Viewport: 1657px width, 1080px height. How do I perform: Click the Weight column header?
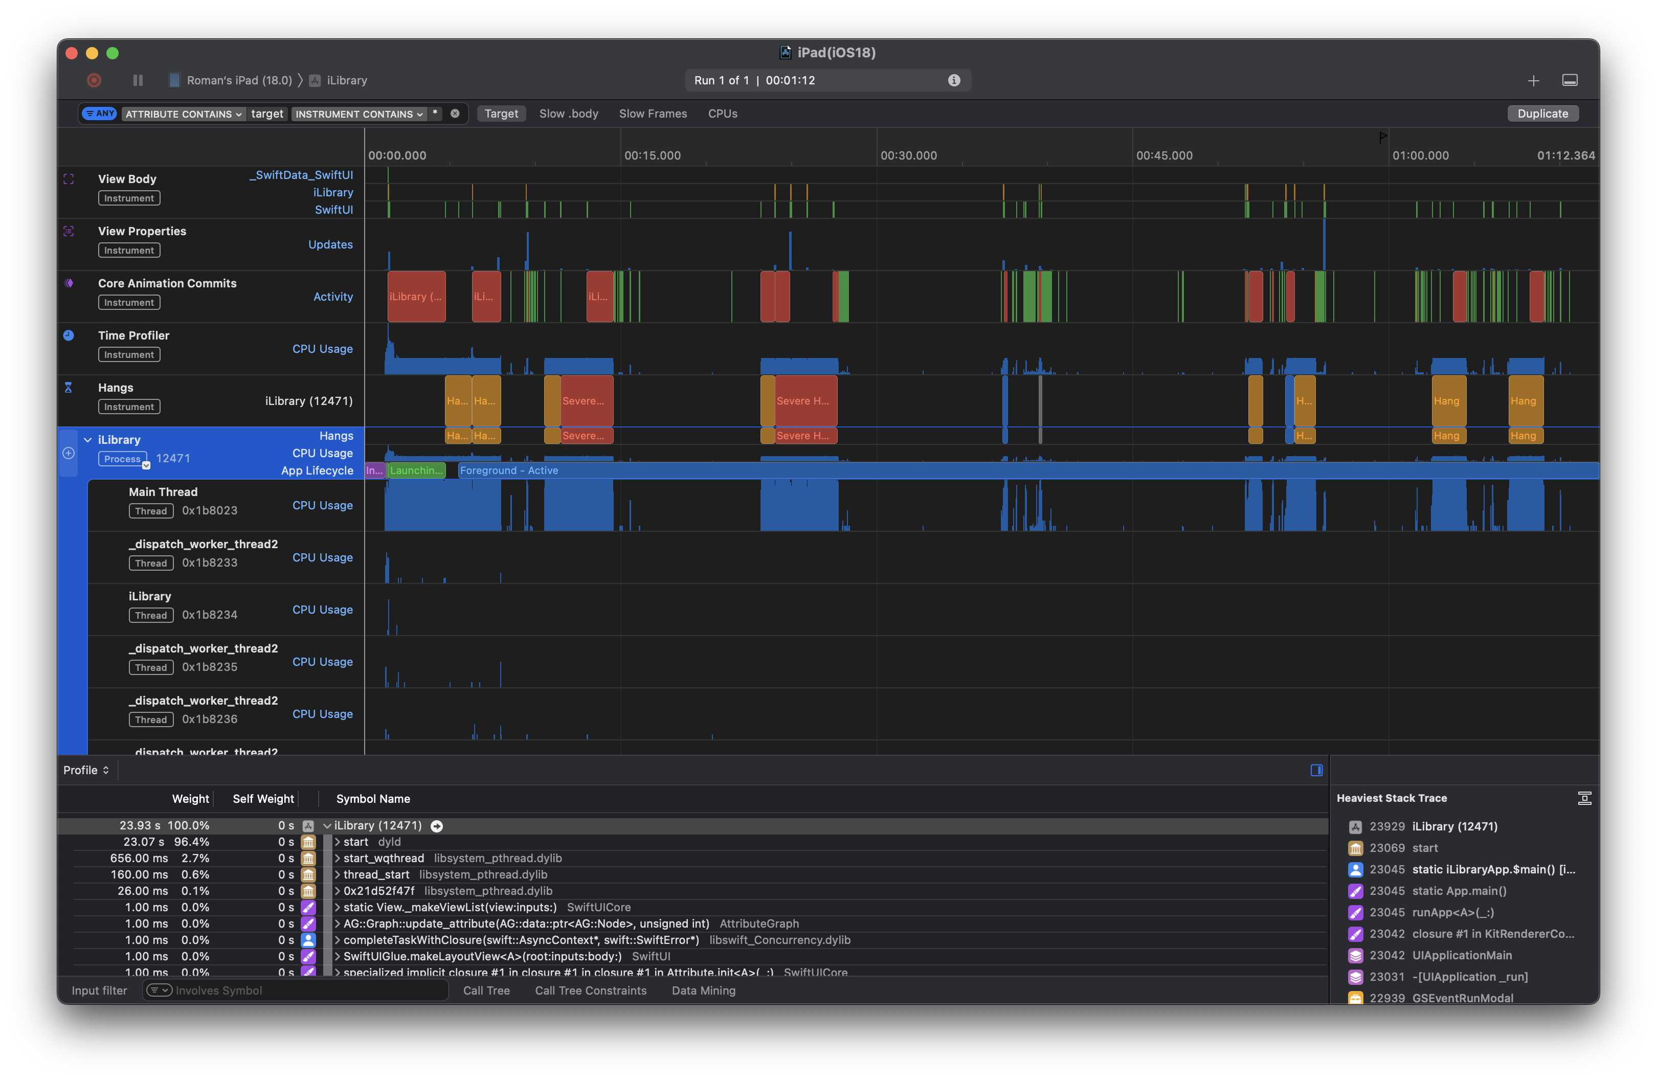coord(190,799)
